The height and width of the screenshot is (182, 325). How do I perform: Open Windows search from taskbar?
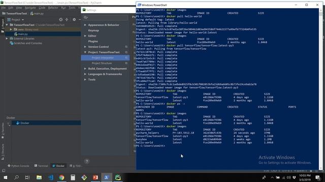tap(16, 177)
